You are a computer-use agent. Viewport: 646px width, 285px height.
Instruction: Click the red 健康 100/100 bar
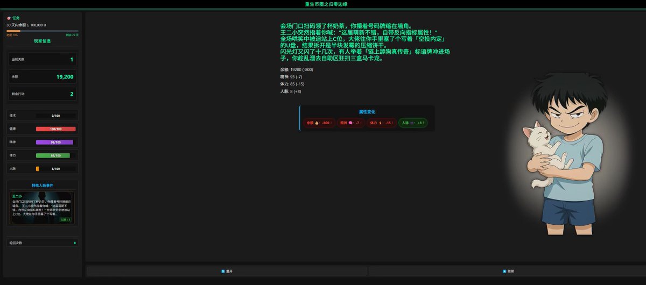tap(55, 129)
